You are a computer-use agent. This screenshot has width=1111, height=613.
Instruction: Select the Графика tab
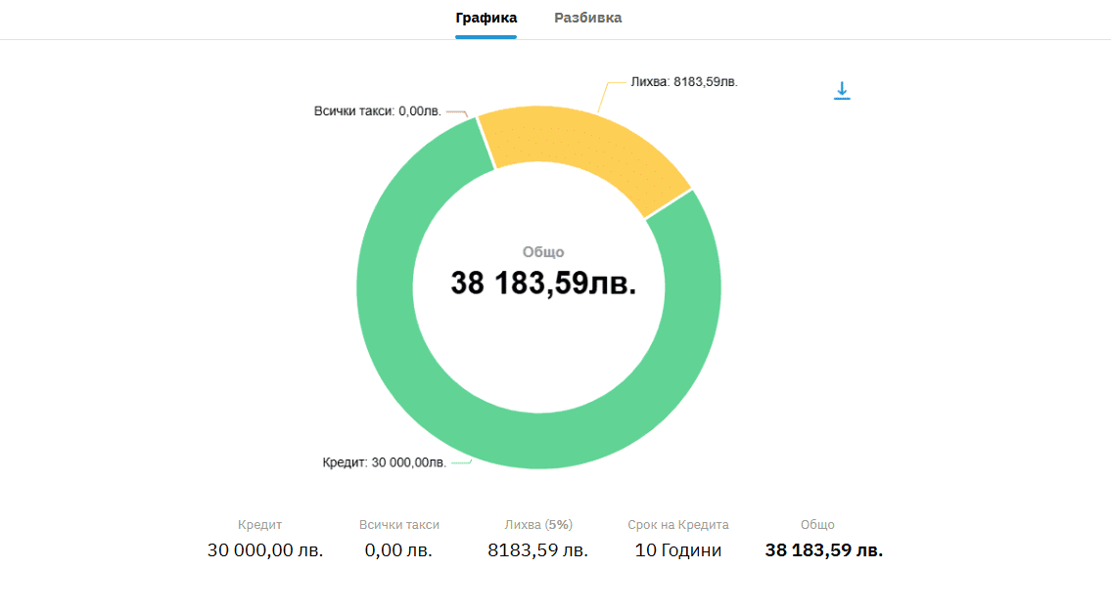coord(486,18)
